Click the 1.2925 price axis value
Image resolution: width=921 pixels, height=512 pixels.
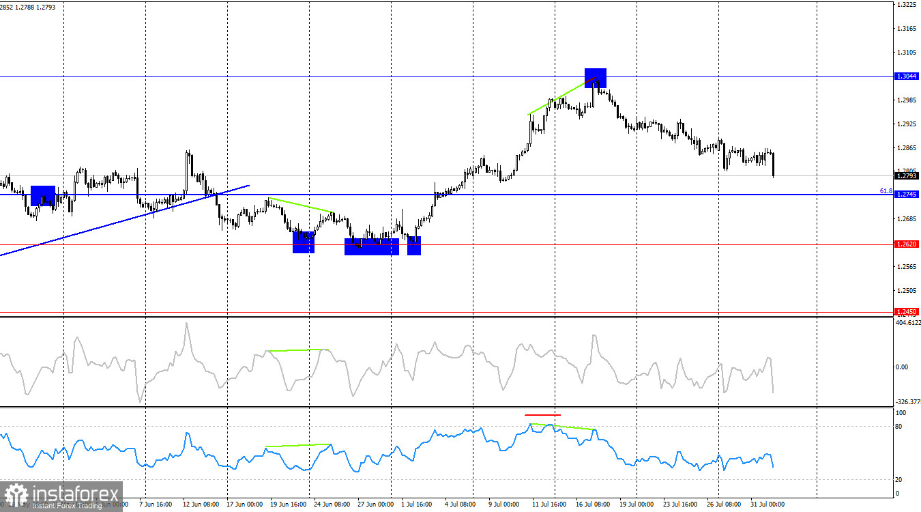point(906,124)
